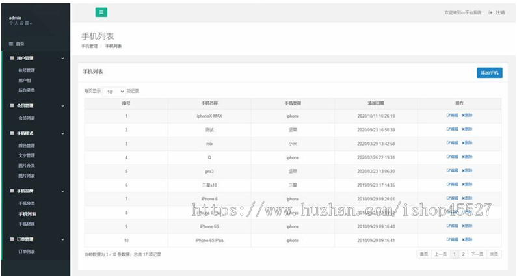The height and width of the screenshot is (277, 517).
Task: Collapse the 手机样式 group chevron
Action: [x=62, y=133]
